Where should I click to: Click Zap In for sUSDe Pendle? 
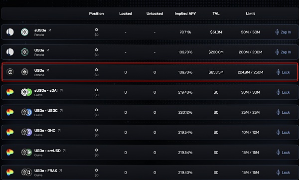pos(283,32)
